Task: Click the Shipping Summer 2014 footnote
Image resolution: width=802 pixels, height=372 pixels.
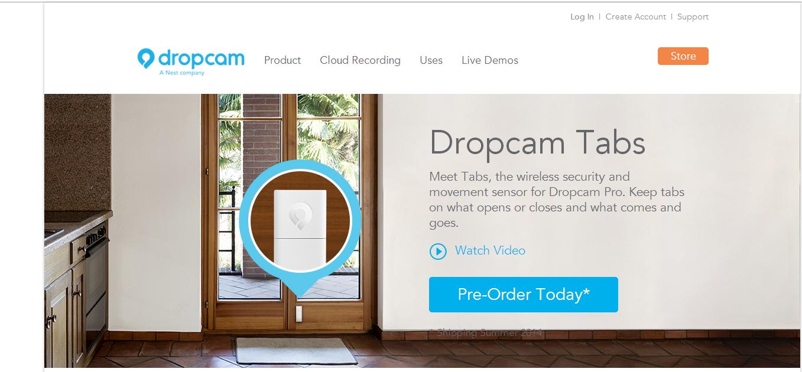Action: click(x=486, y=333)
